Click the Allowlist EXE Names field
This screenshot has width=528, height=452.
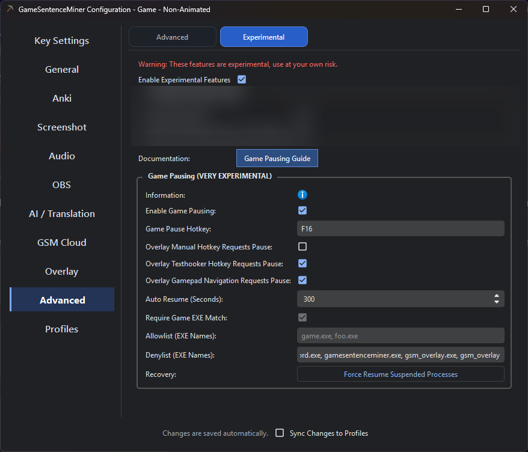coord(401,336)
